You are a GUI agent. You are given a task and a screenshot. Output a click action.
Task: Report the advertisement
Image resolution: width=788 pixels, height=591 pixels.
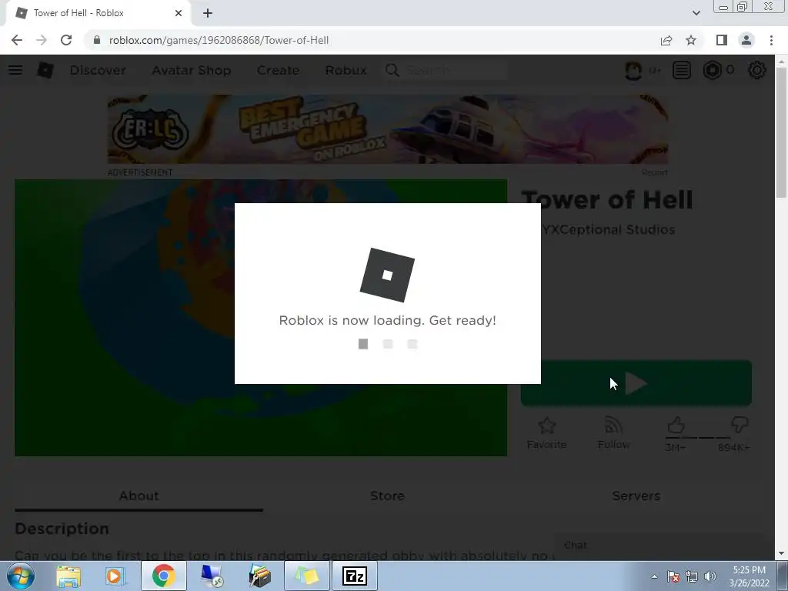(x=654, y=172)
